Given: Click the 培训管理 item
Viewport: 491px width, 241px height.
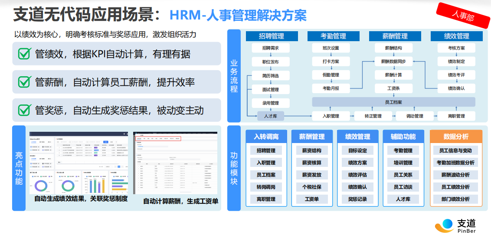Looking at the screenshot, I should point(403,163).
